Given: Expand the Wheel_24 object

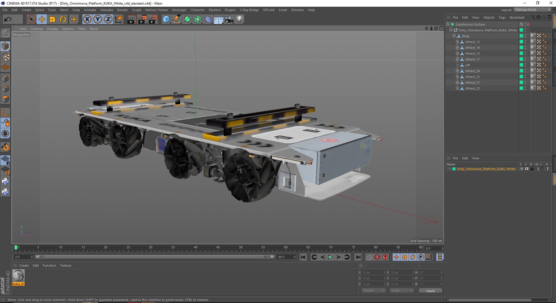Looking at the screenshot, I should pyautogui.click(x=457, y=71).
